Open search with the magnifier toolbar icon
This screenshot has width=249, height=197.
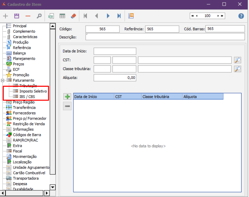click(x=39, y=16)
